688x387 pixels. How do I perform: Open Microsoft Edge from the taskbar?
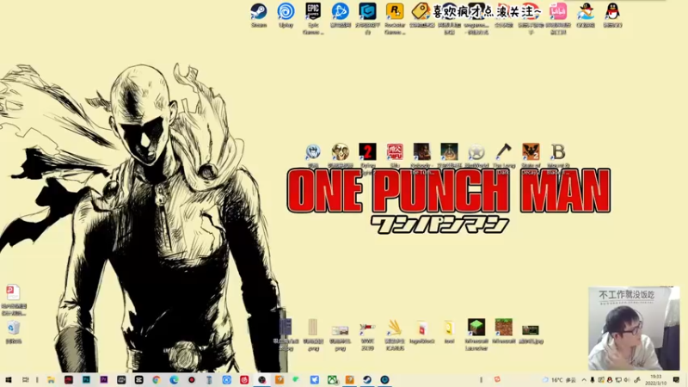coord(174,379)
